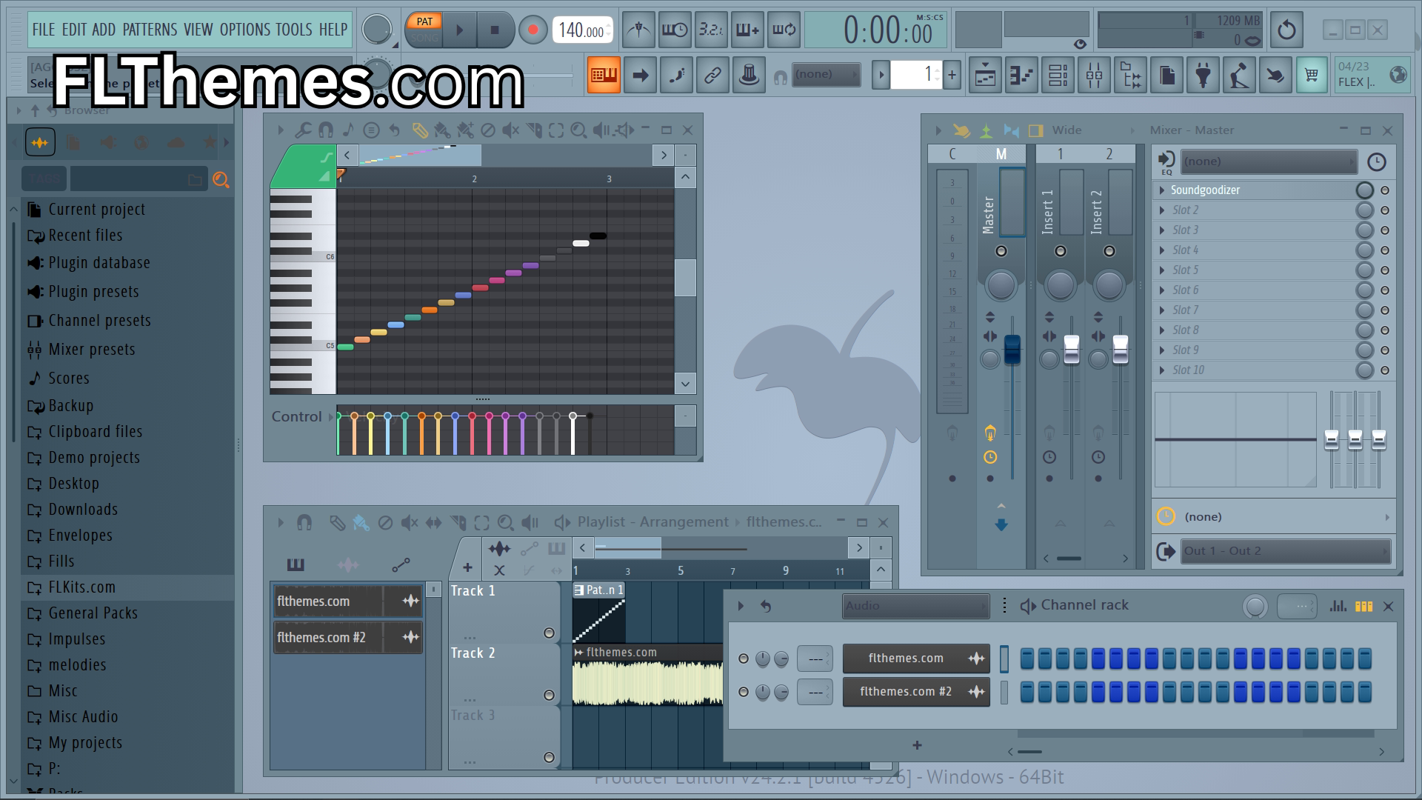Mute the flthemes.com channel in Channel rack
1422x800 pixels.
(744, 659)
